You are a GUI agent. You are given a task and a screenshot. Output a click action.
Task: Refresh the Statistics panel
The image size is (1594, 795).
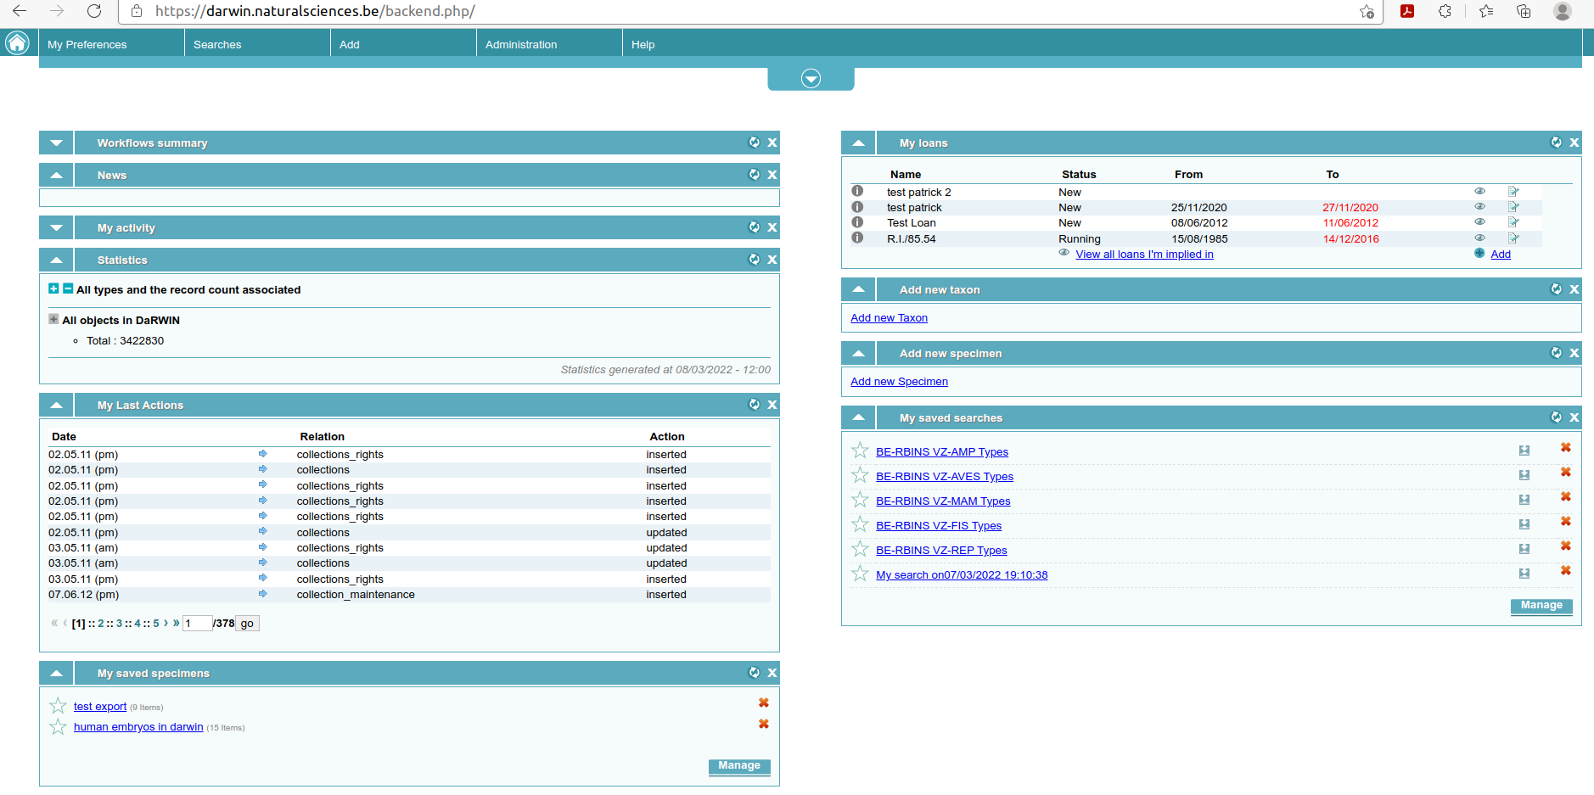pos(754,260)
